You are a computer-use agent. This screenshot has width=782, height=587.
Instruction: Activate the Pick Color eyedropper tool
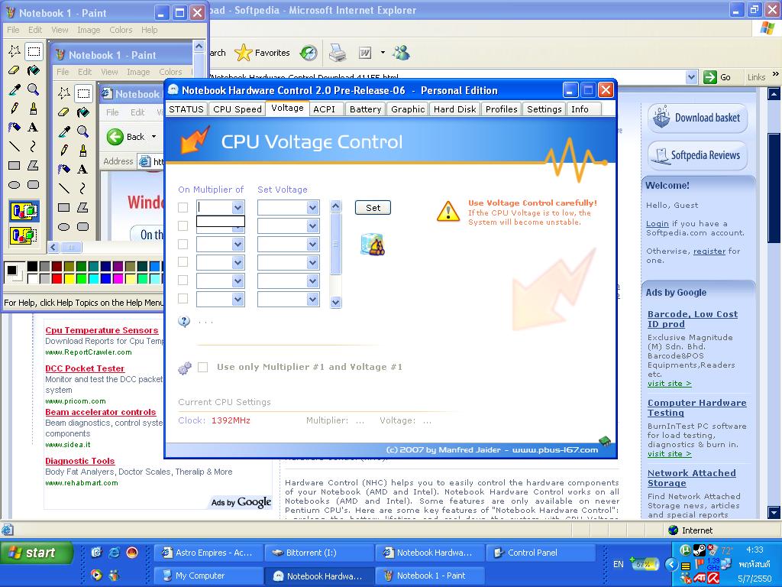[14, 89]
